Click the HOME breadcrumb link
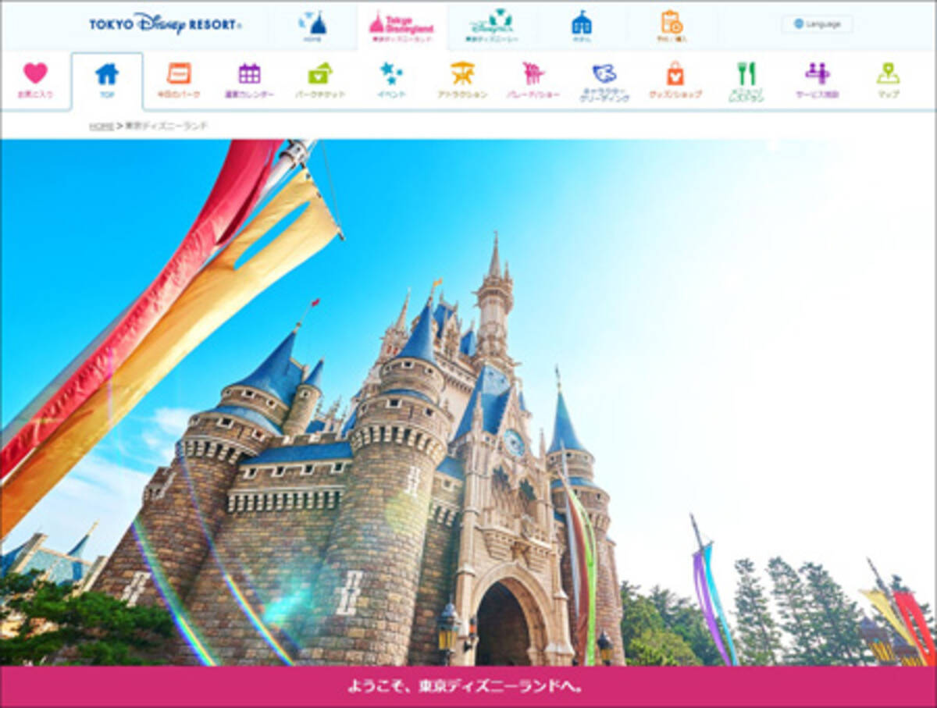The image size is (937, 708). click(x=102, y=126)
